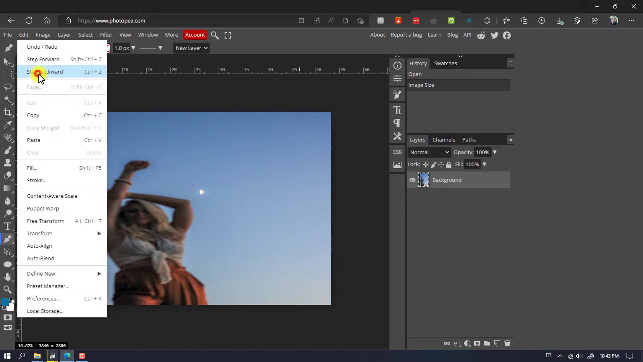
Task: Open the Normal blend mode dropdown
Action: click(429, 152)
